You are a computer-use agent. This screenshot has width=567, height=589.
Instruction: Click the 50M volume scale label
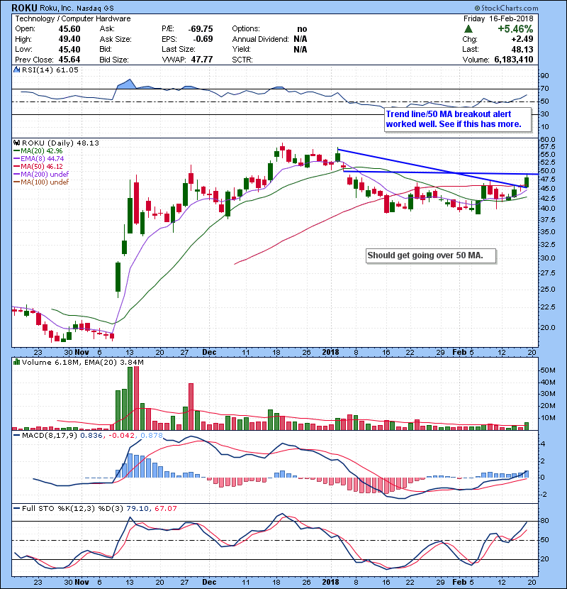548,370
